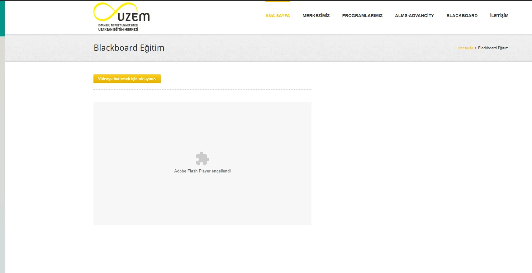Image resolution: width=532 pixels, height=273 pixels.
Task: Click the UZEM logo wordmark
Action: coord(134,17)
